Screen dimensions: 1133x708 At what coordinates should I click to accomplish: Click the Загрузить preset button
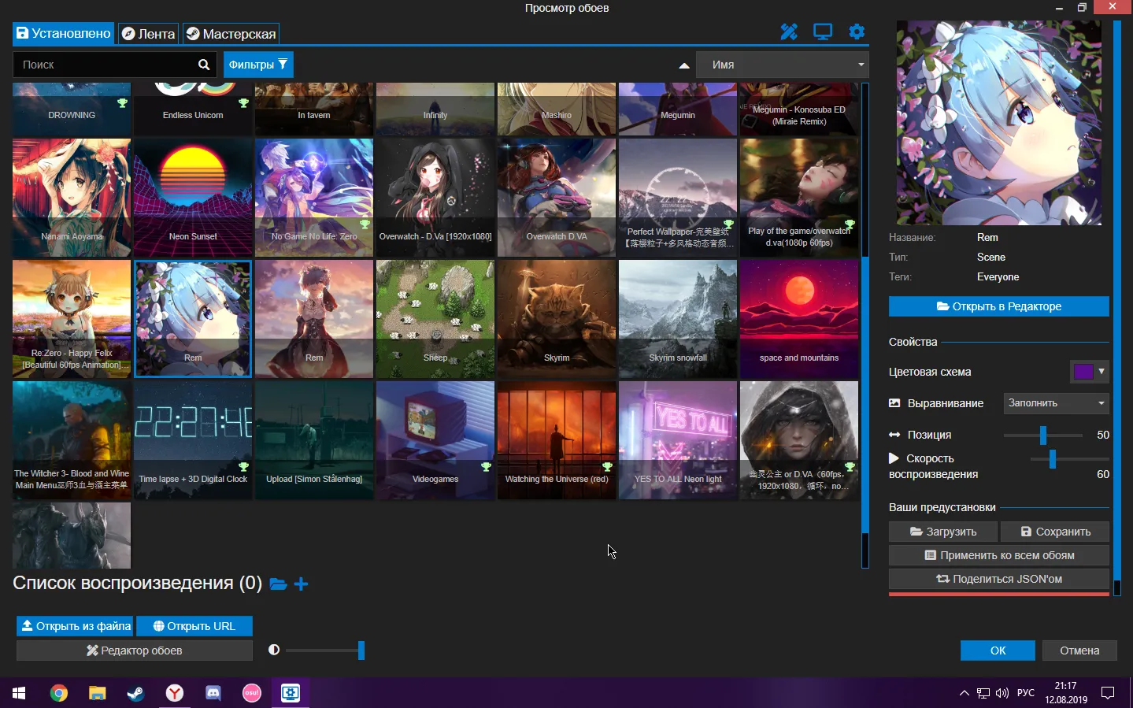coord(943,532)
